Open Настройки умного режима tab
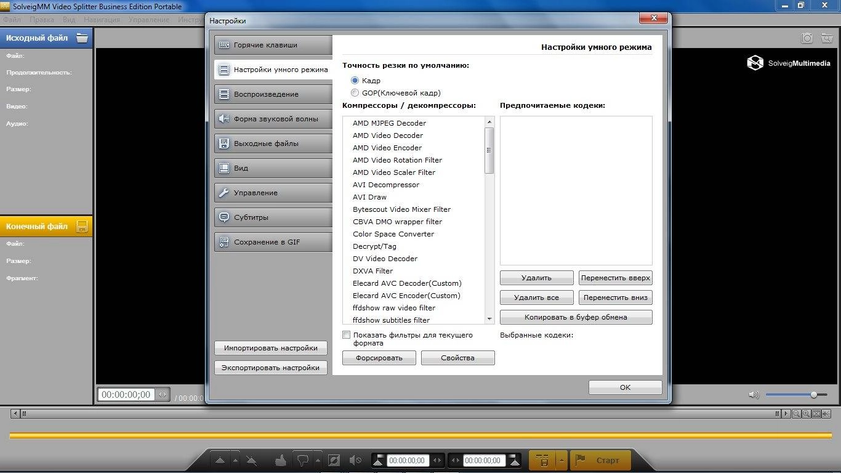 pyautogui.click(x=273, y=70)
